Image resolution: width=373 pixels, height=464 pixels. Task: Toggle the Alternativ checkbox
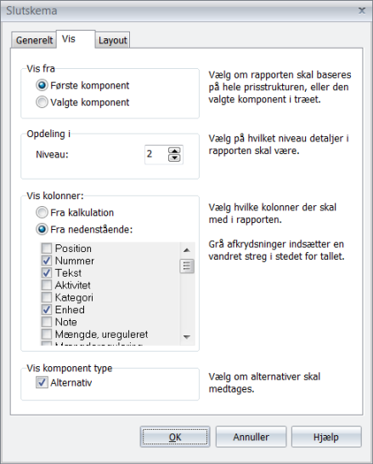pyautogui.click(x=42, y=382)
